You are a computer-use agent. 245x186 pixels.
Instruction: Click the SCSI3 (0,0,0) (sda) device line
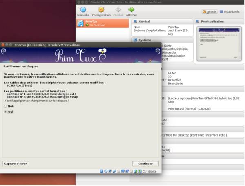point(20,85)
